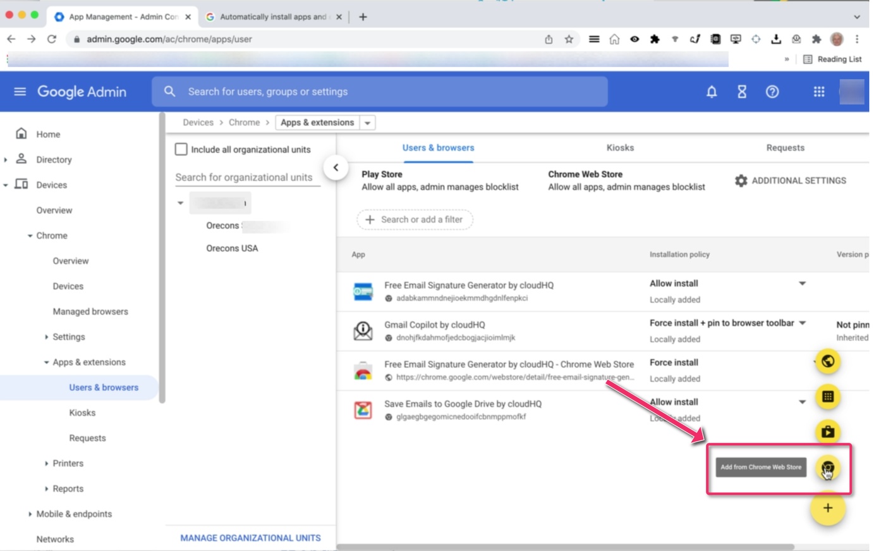
Task: Click the Add Chrome app by ID icon
Action: pyautogui.click(x=828, y=397)
